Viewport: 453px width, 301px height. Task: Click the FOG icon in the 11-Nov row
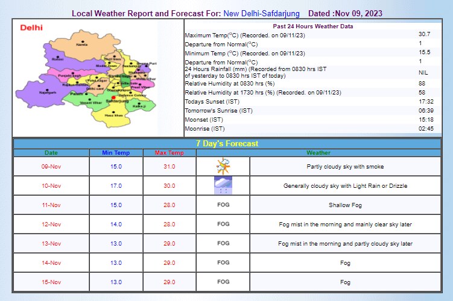pyautogui.click(x=223, y=205)
